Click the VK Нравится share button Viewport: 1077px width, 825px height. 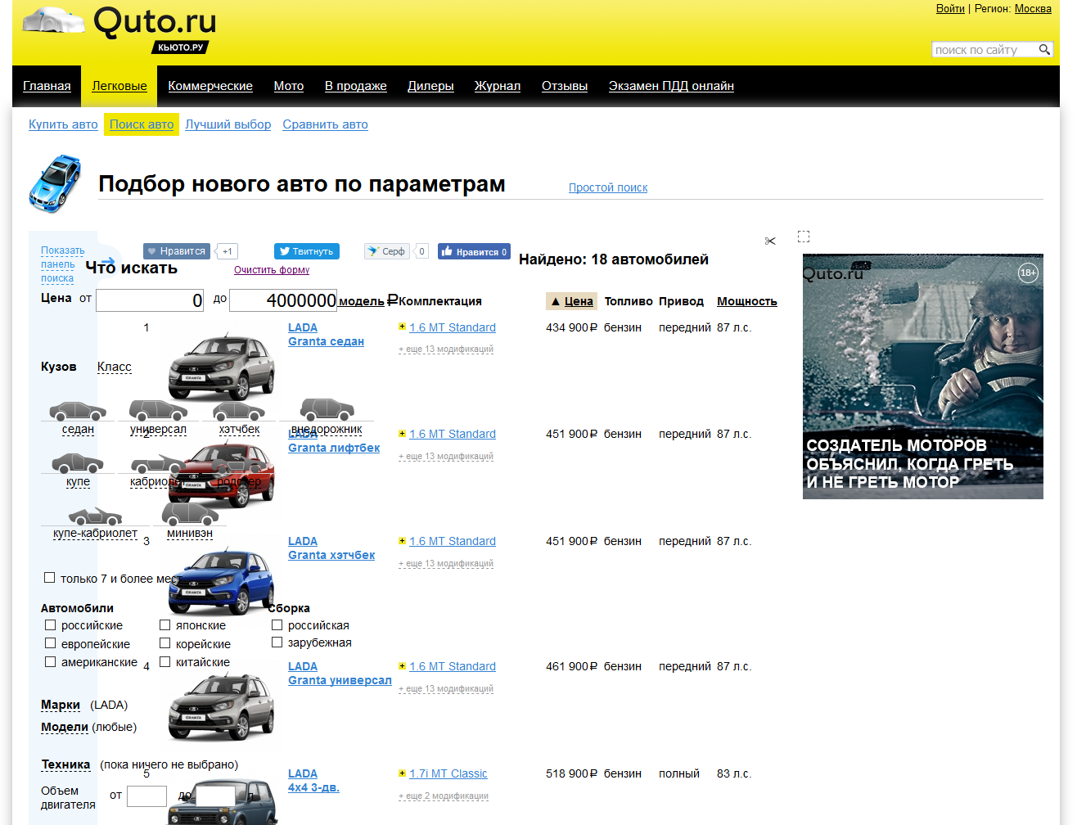(177, 251)
